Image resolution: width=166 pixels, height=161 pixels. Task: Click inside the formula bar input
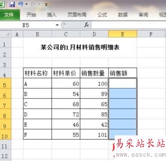pyautogui.click(x=128, y=25)
